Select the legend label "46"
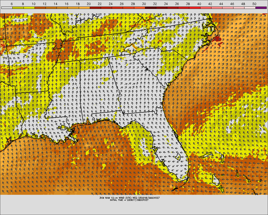 232,4
